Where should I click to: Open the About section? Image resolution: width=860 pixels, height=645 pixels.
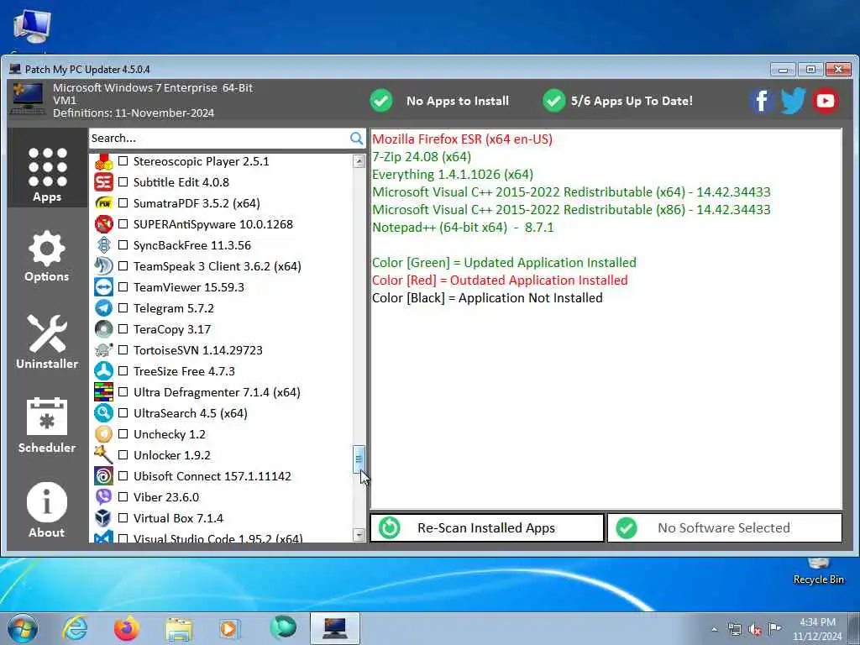coord(47,510)
